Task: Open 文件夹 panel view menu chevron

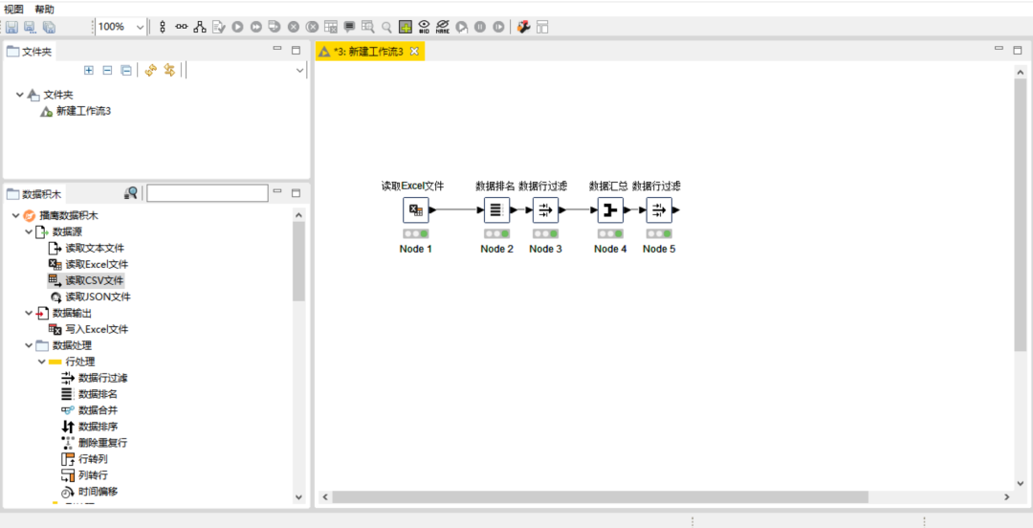Action: (x=299, y=71)
